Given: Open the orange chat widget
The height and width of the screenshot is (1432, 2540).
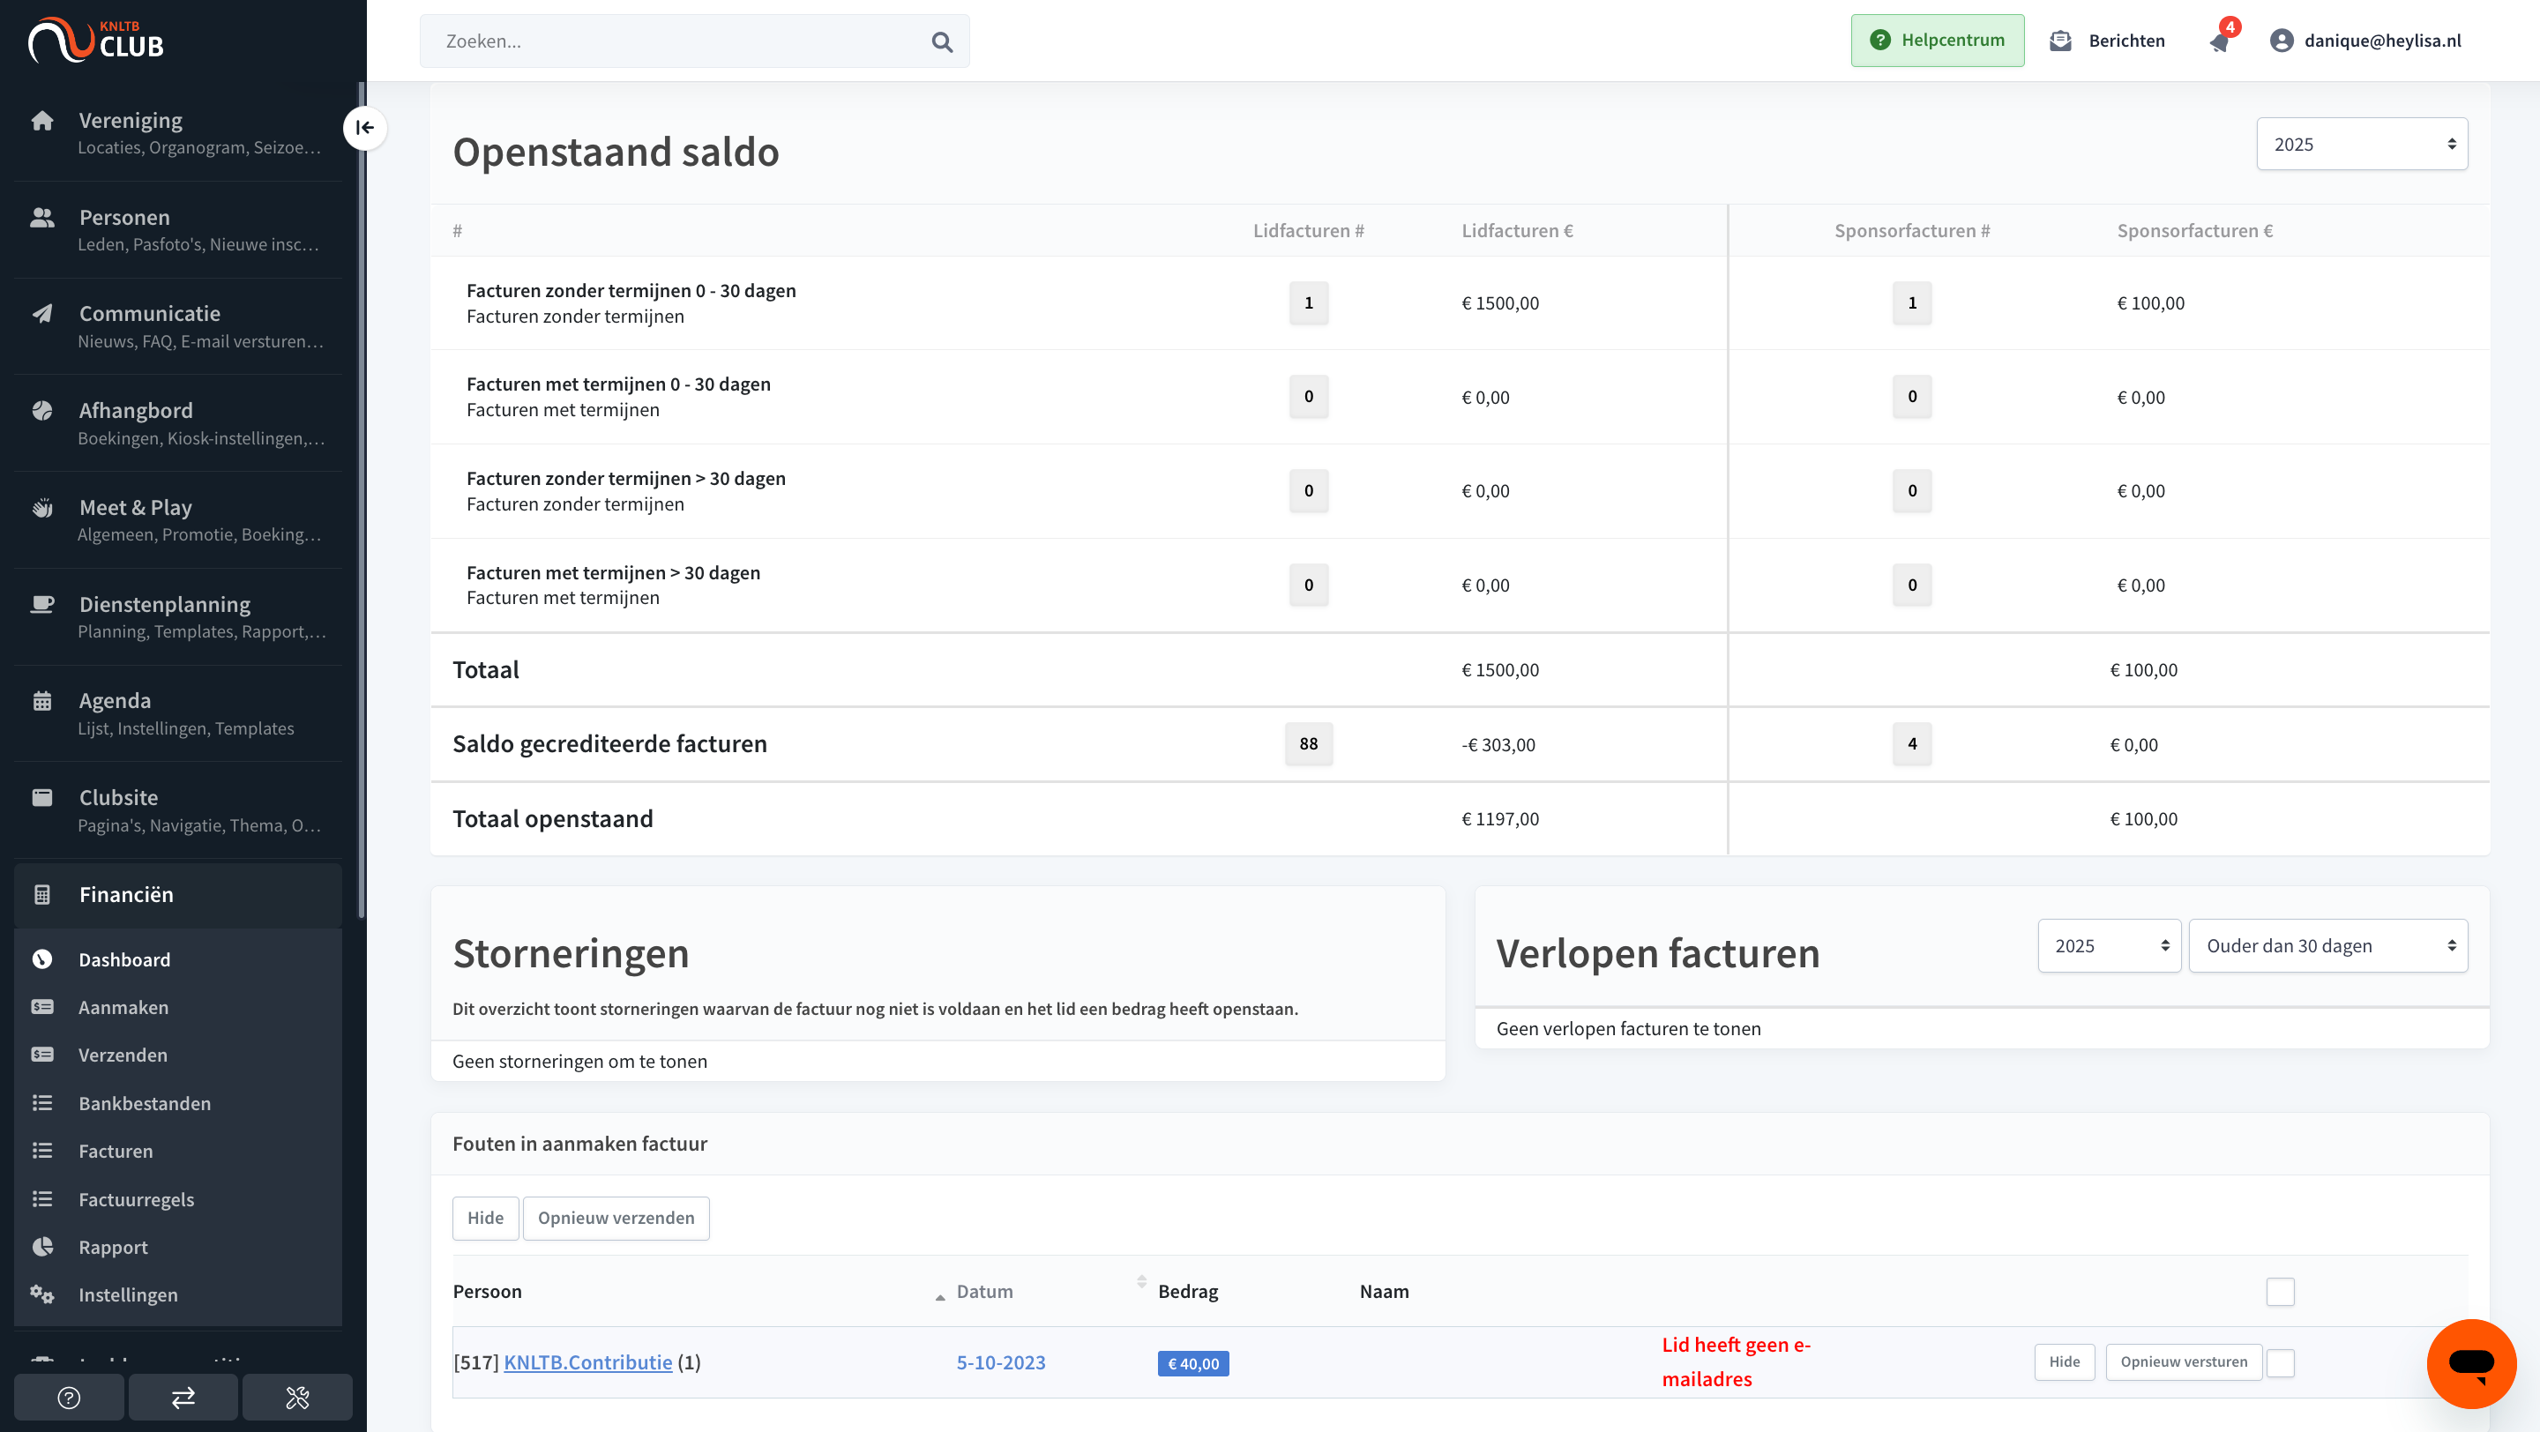Looking at the screenshot, I should point(2471,1364).
